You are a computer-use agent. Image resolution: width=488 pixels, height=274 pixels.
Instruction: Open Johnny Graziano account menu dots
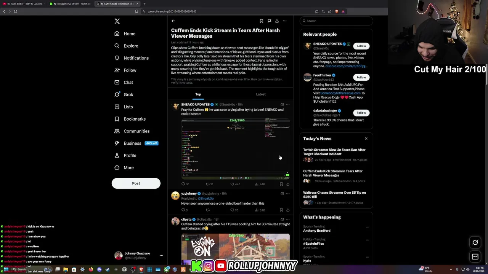click(x=162, y=255)
